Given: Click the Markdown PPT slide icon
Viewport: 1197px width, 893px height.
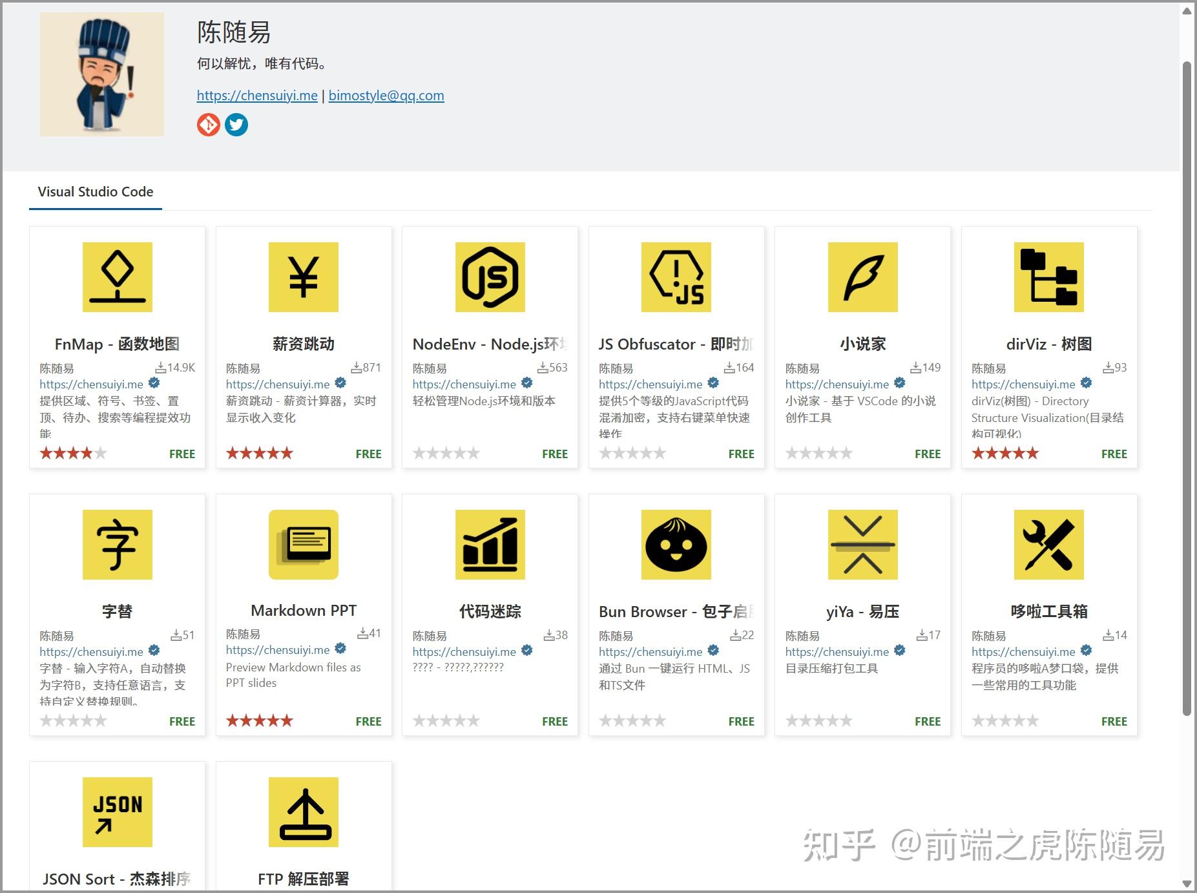Looking at the screenshot, I should coord(303,544).
